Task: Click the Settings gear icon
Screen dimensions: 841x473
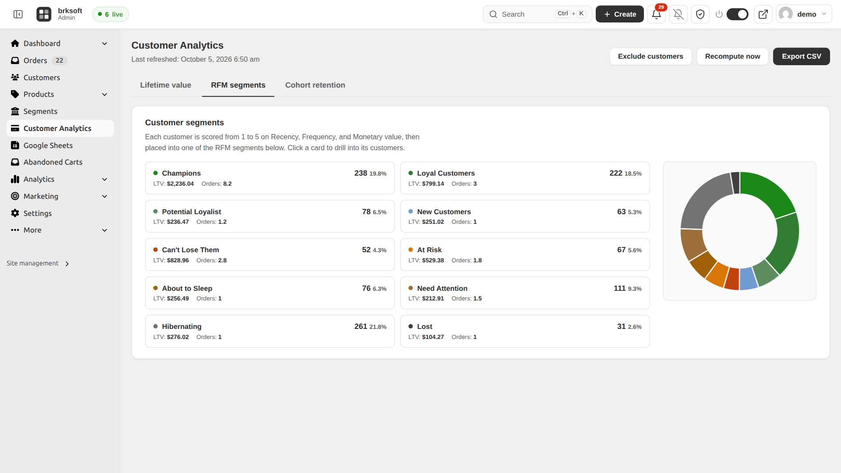Action: pyautogui.click(x=15, y=213)
